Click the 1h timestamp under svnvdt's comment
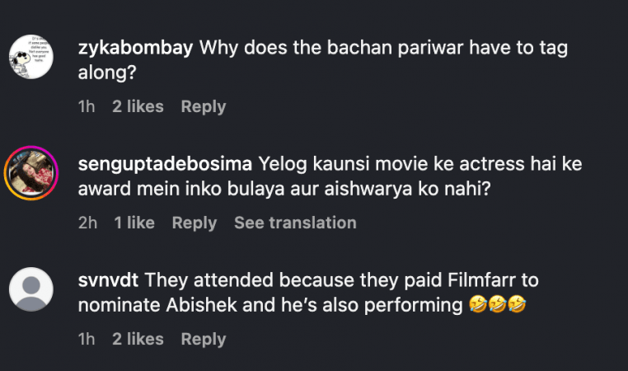 pyautogui.click(x=87, y=339)
